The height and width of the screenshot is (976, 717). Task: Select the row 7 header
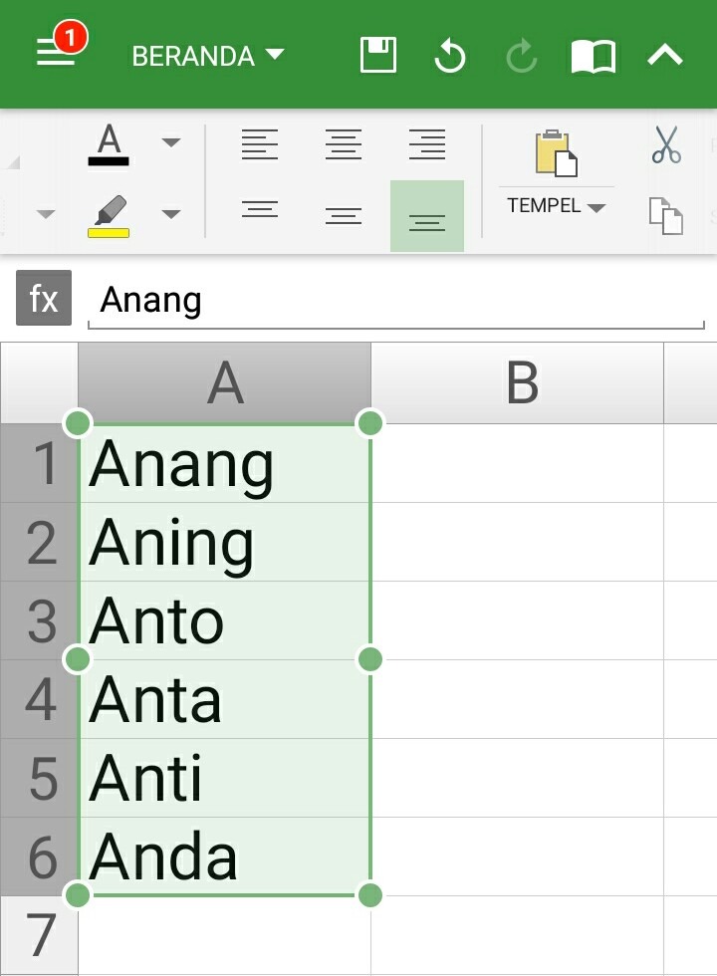coord(40,935)
